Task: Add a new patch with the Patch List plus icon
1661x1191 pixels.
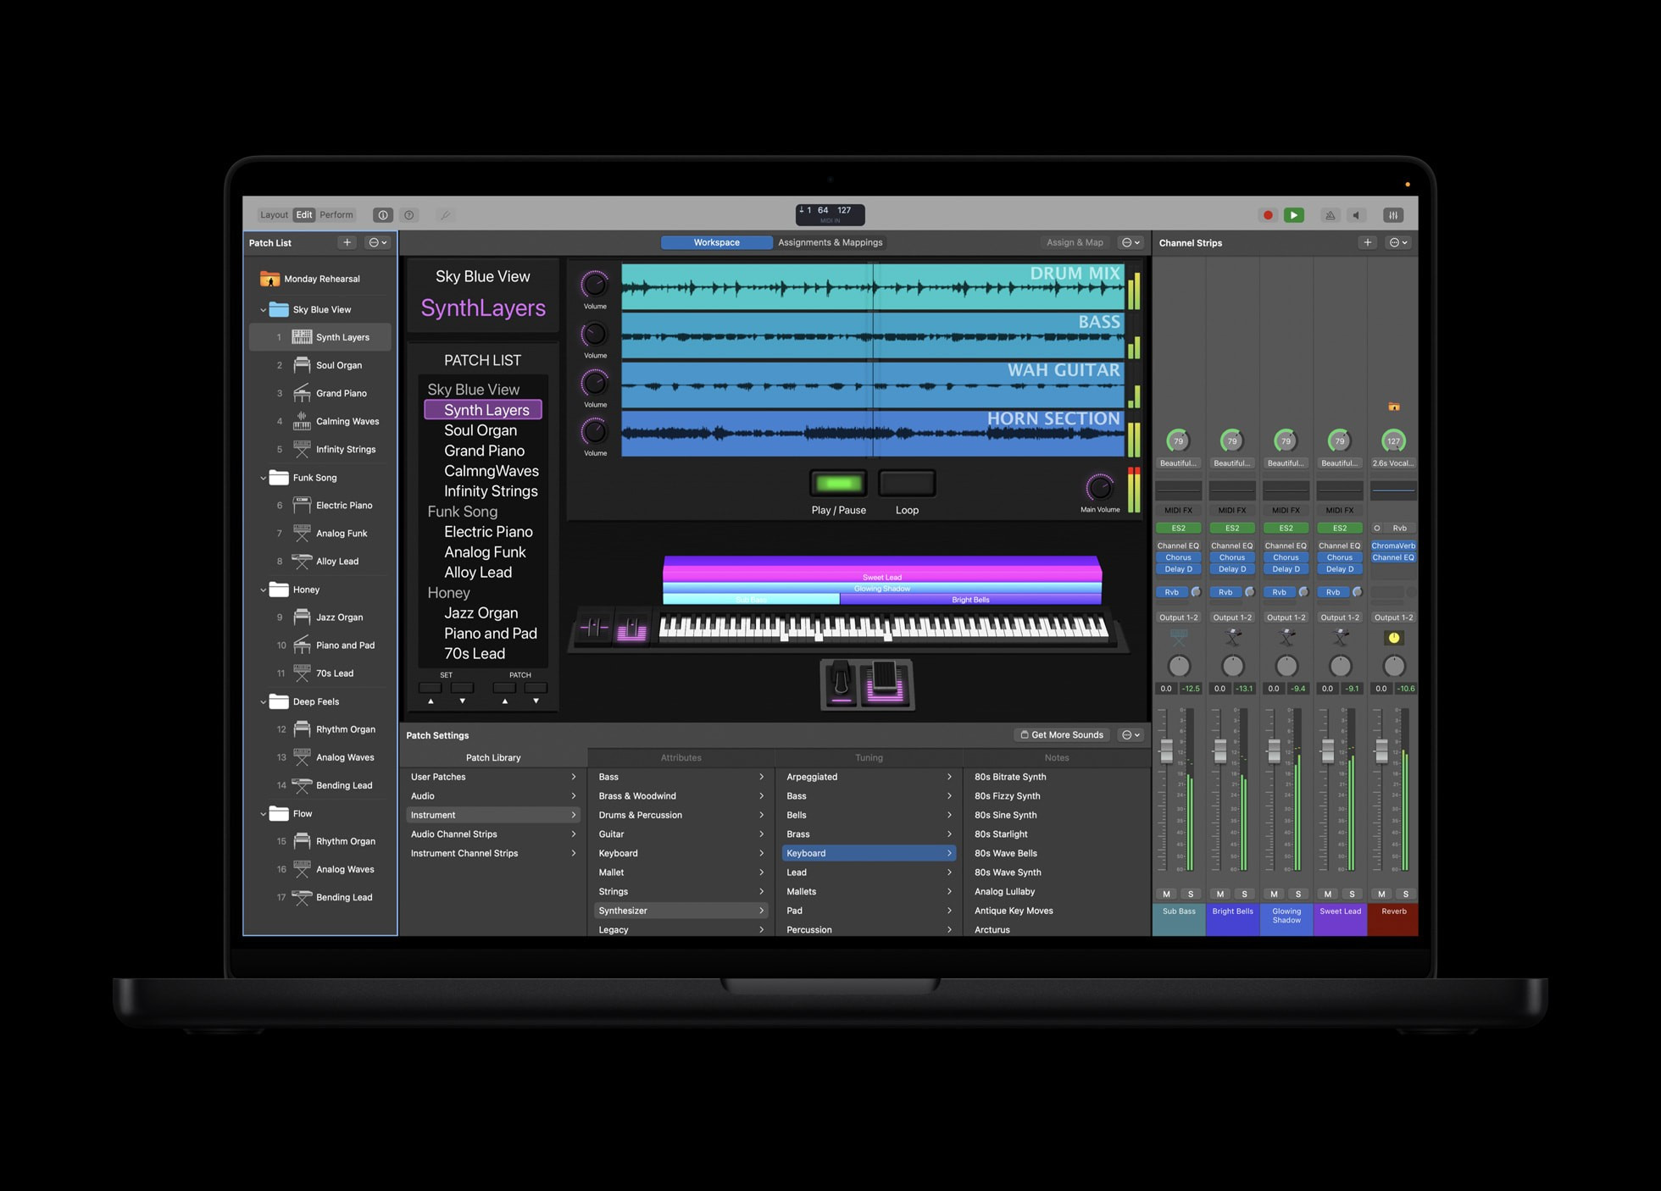Action: tap(347, 242)
